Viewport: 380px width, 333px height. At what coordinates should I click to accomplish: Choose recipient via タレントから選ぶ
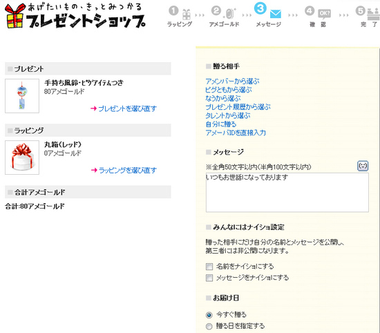coord(228,115)
